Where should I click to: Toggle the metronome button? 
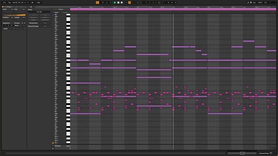(x=32, y=3)
